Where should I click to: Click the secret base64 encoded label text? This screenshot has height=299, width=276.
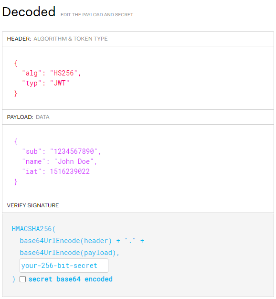71,279
